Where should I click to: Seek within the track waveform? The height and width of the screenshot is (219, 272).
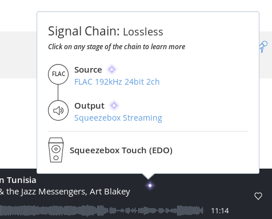click(102, 210)
